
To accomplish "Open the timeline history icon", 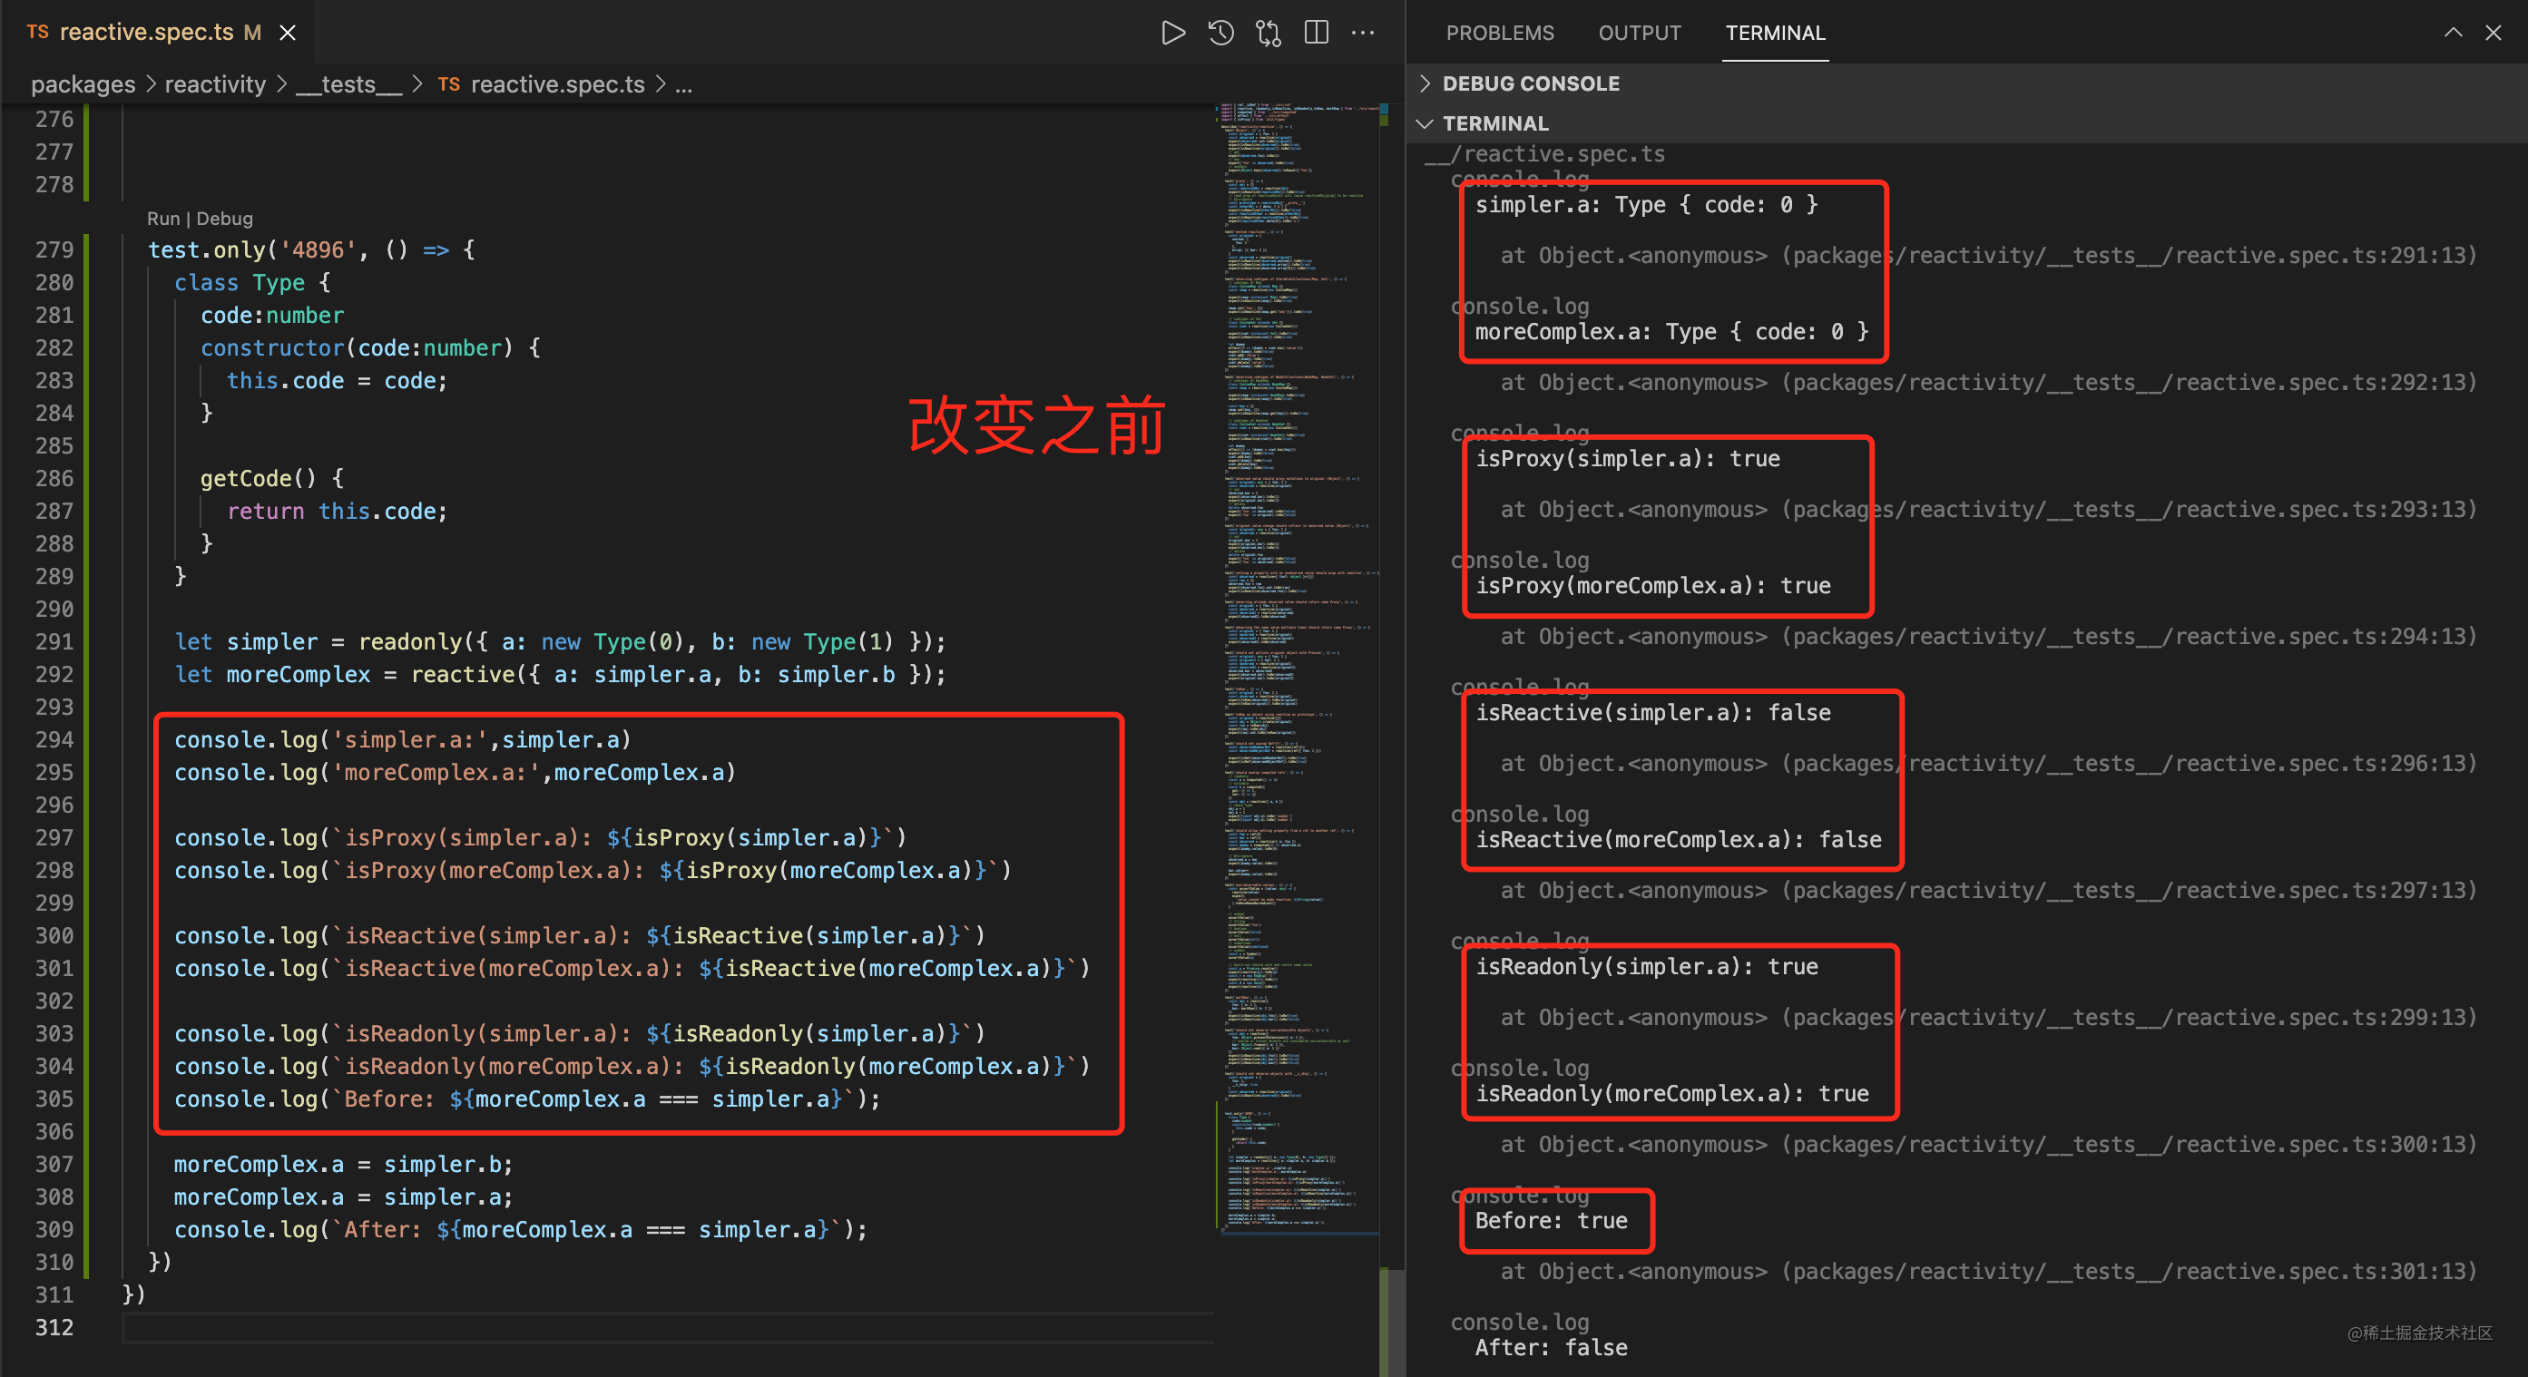I will click(1220, 33).
